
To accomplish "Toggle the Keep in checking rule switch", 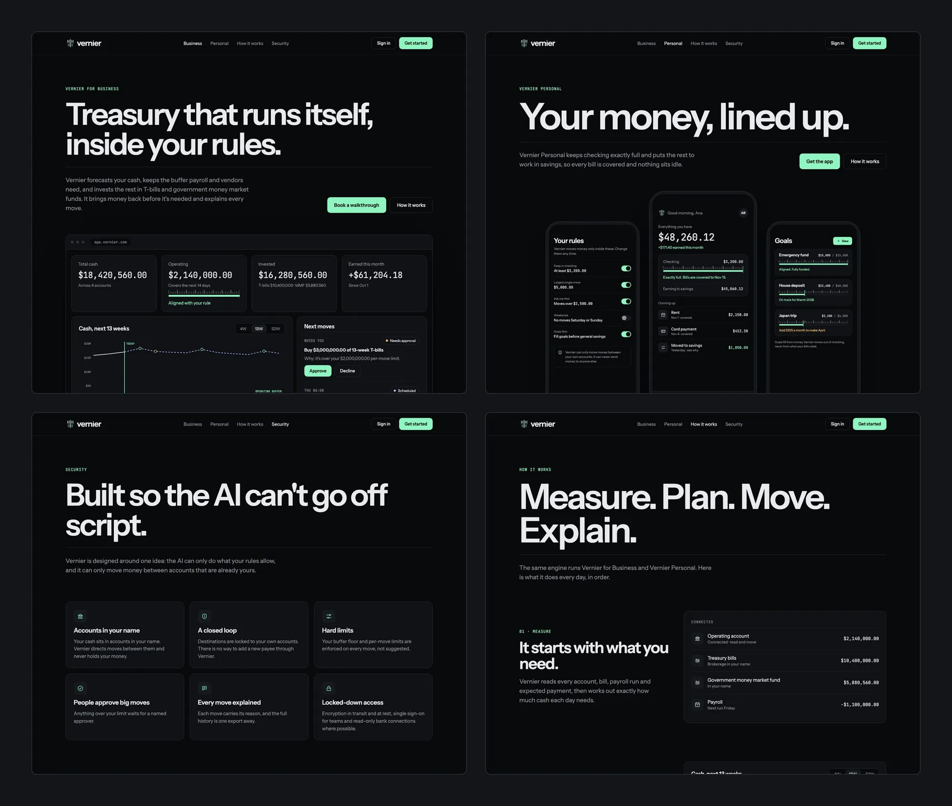I will coord(626,269).
